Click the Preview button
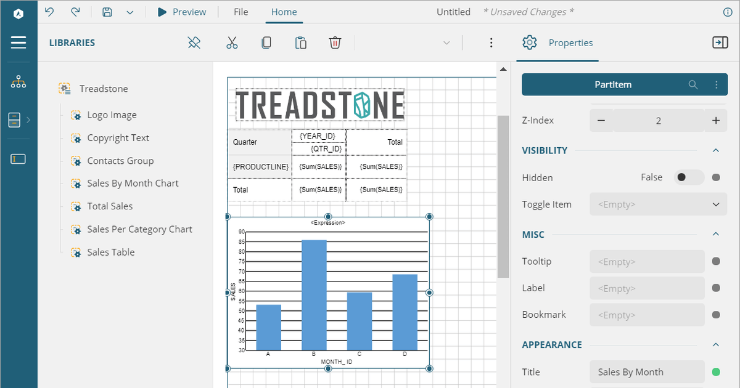Viewport: 740px width, 388px height. (x=182, y=12)
